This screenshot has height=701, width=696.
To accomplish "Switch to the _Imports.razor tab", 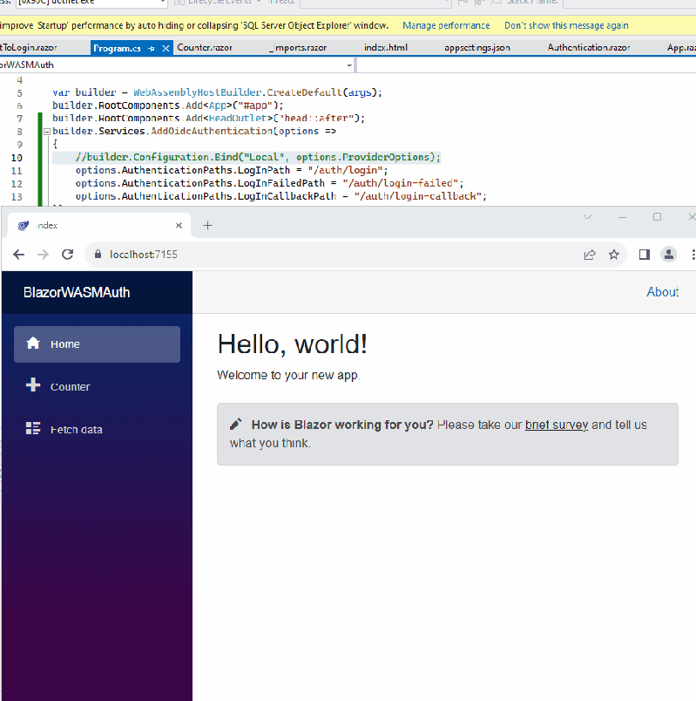I will [x=298, y=47].
